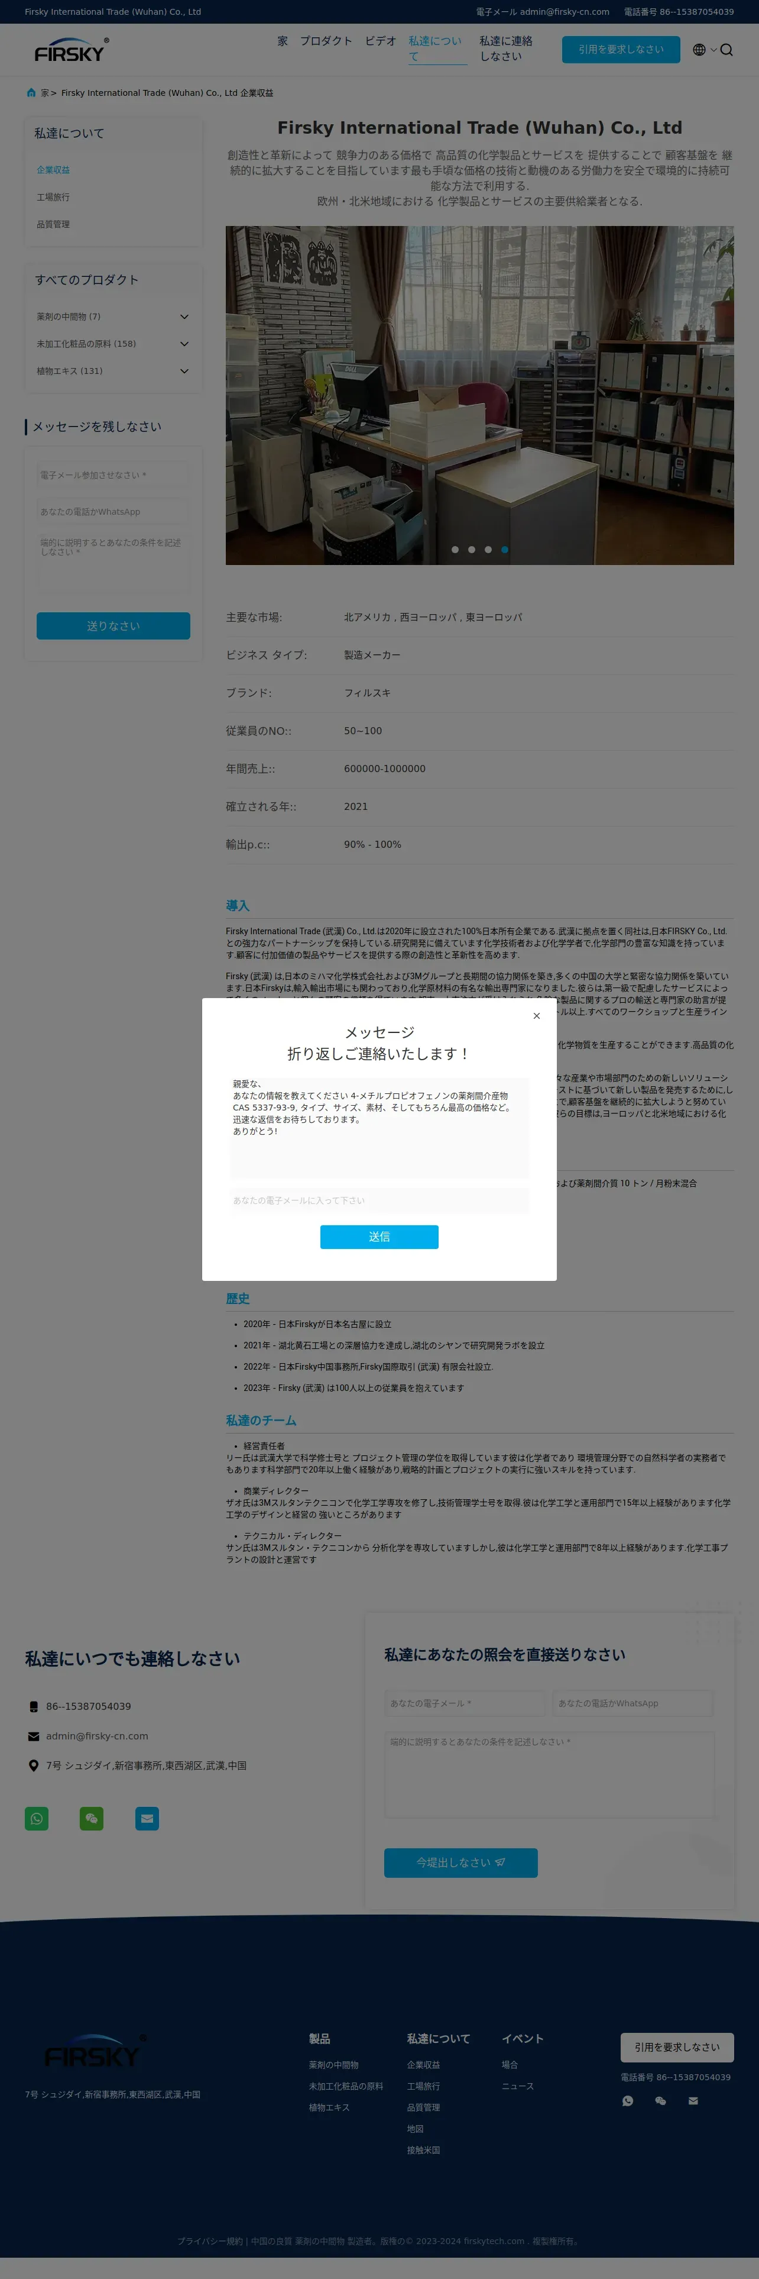Open the 私達について menu item

tap(437, 49)
